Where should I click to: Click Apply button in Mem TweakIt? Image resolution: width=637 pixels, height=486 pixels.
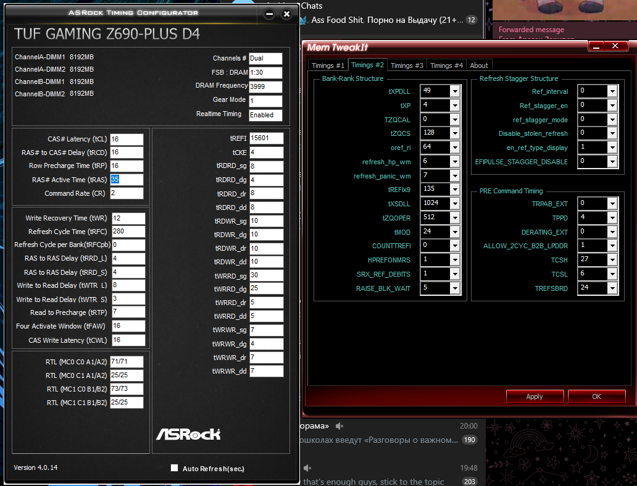[535, 396]
